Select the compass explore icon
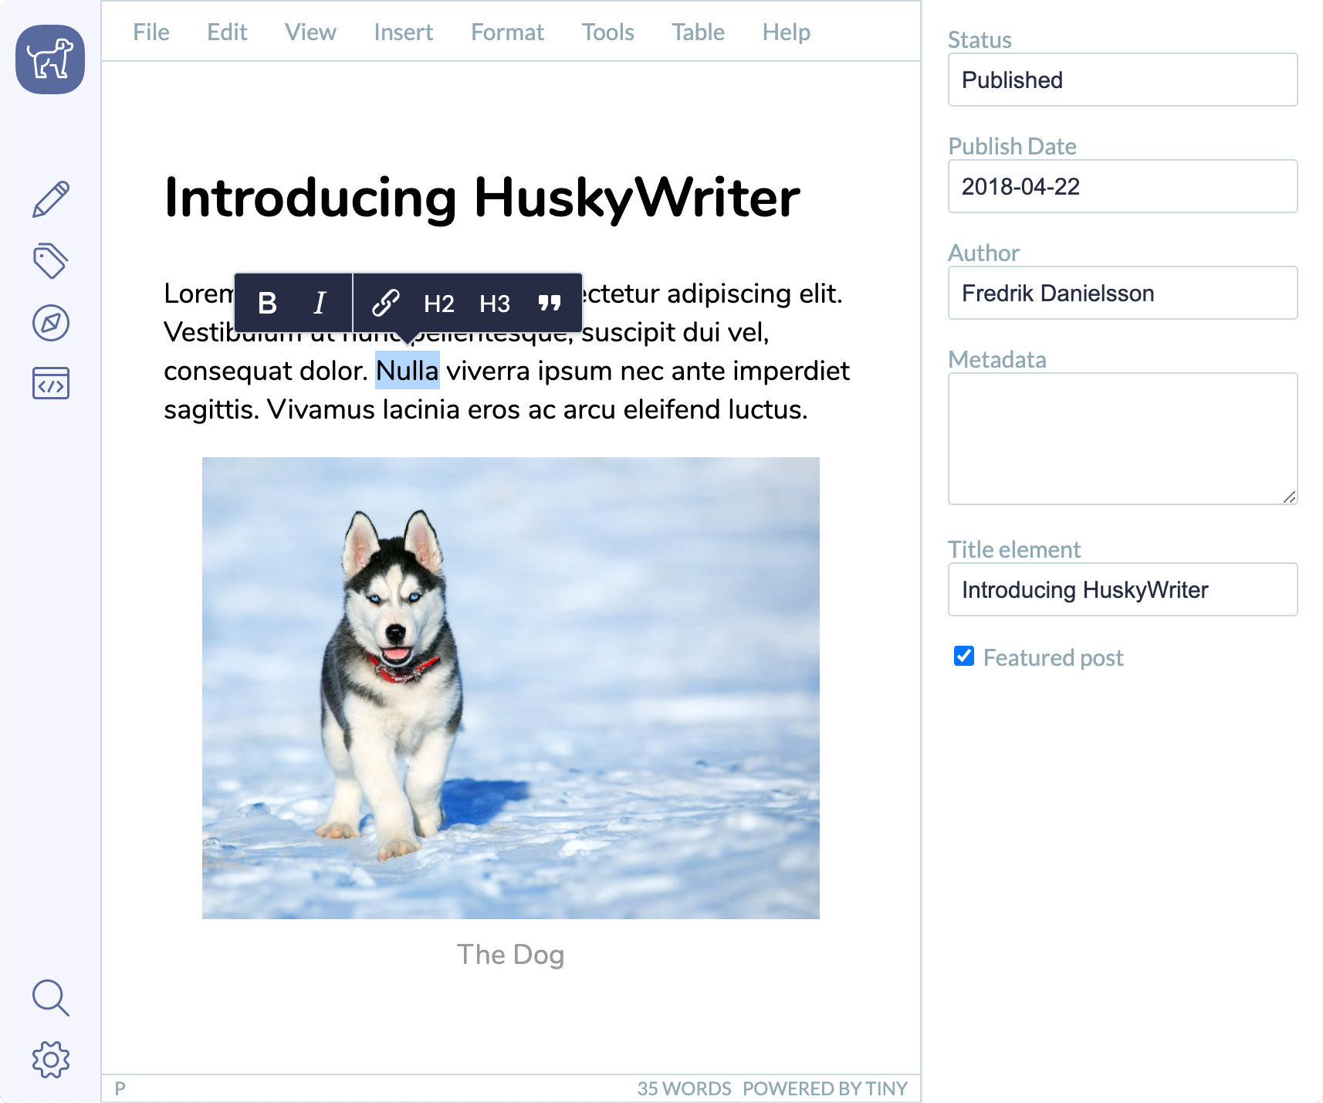 click(x=51, y=323)
